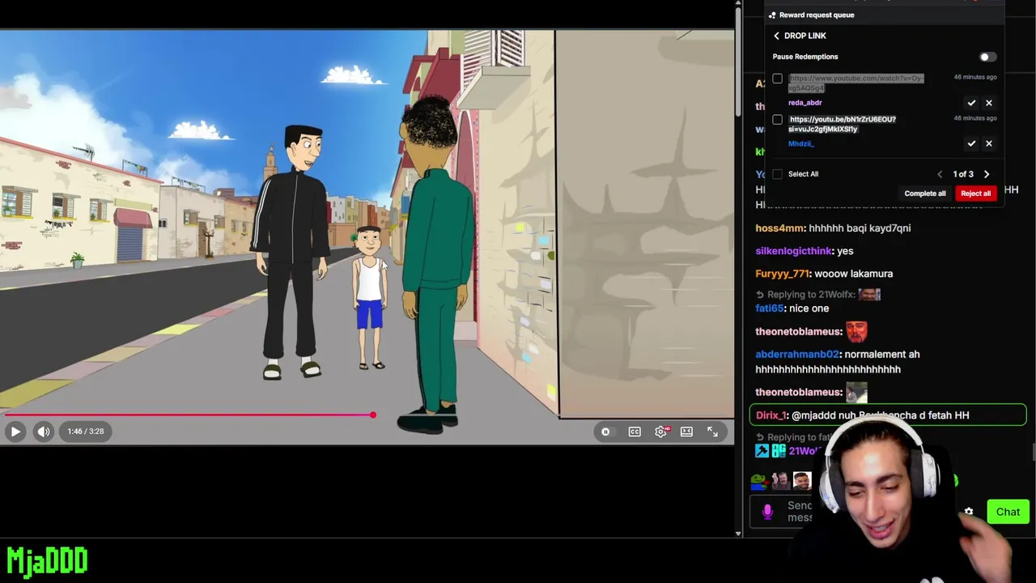Tick the Select All checkbox

pos(778,174)
